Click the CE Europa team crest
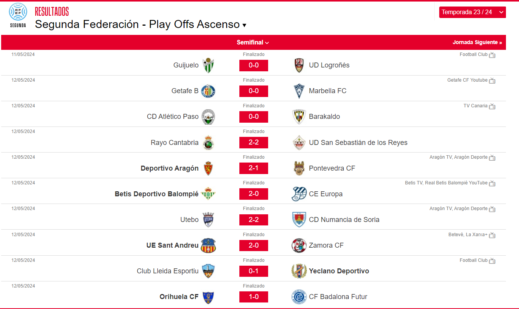The width and height of the screenshot is (519, 309). 299,194
